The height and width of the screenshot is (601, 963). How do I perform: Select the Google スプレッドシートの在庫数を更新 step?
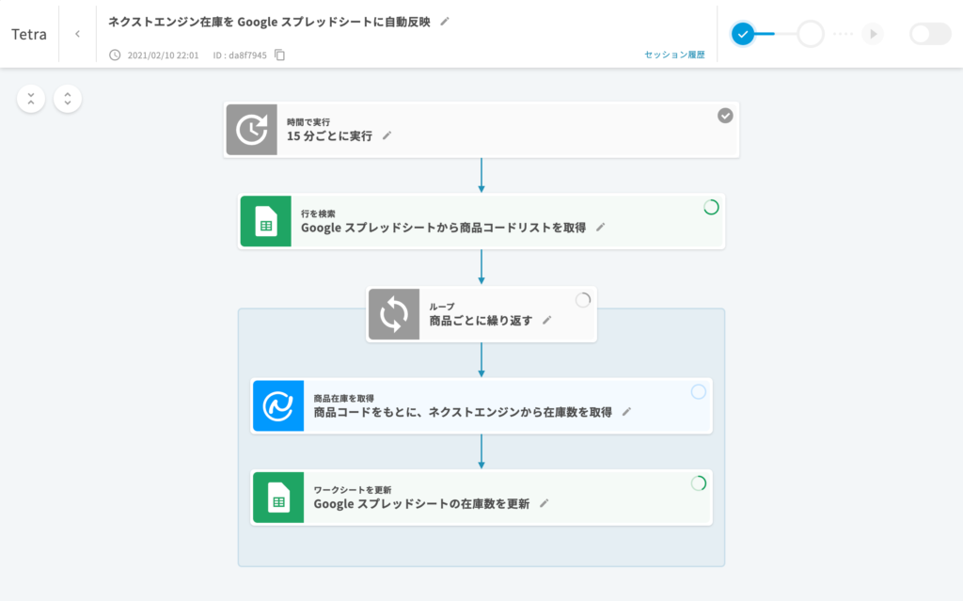click(x=481, y=498)
